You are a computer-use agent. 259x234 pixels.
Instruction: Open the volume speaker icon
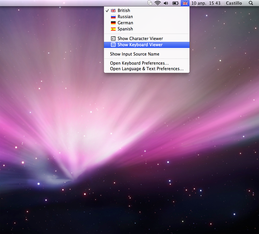click(166, 3)
